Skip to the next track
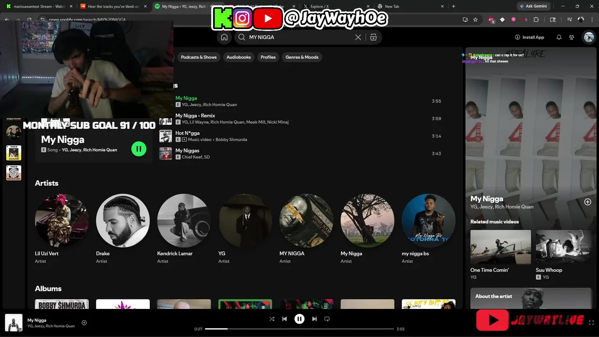This screenshot has width=599, height=337. tap(314, 319)
